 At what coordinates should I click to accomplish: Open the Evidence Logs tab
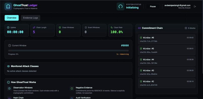click(x=30, y=18)
